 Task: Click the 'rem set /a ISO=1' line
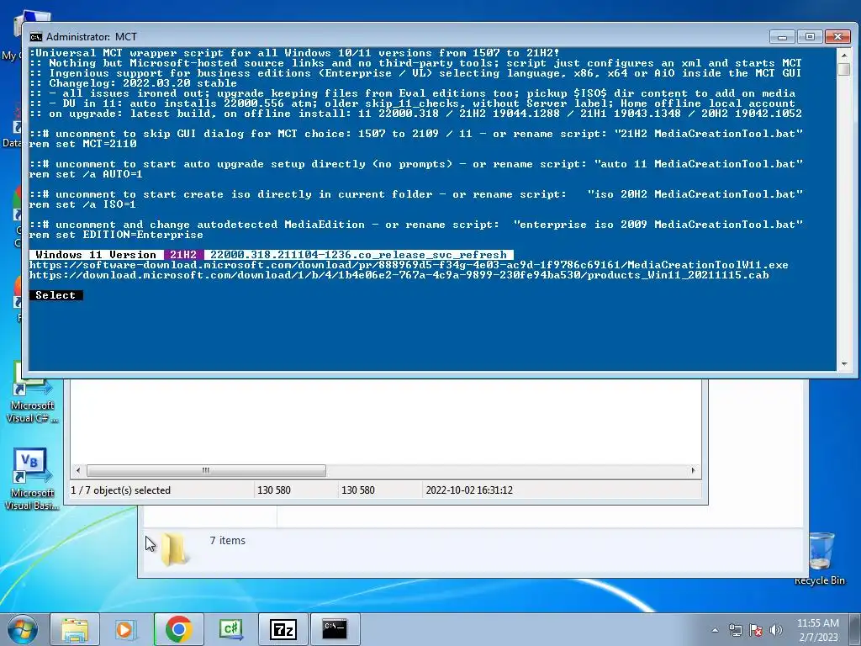(x=82, y=204)
